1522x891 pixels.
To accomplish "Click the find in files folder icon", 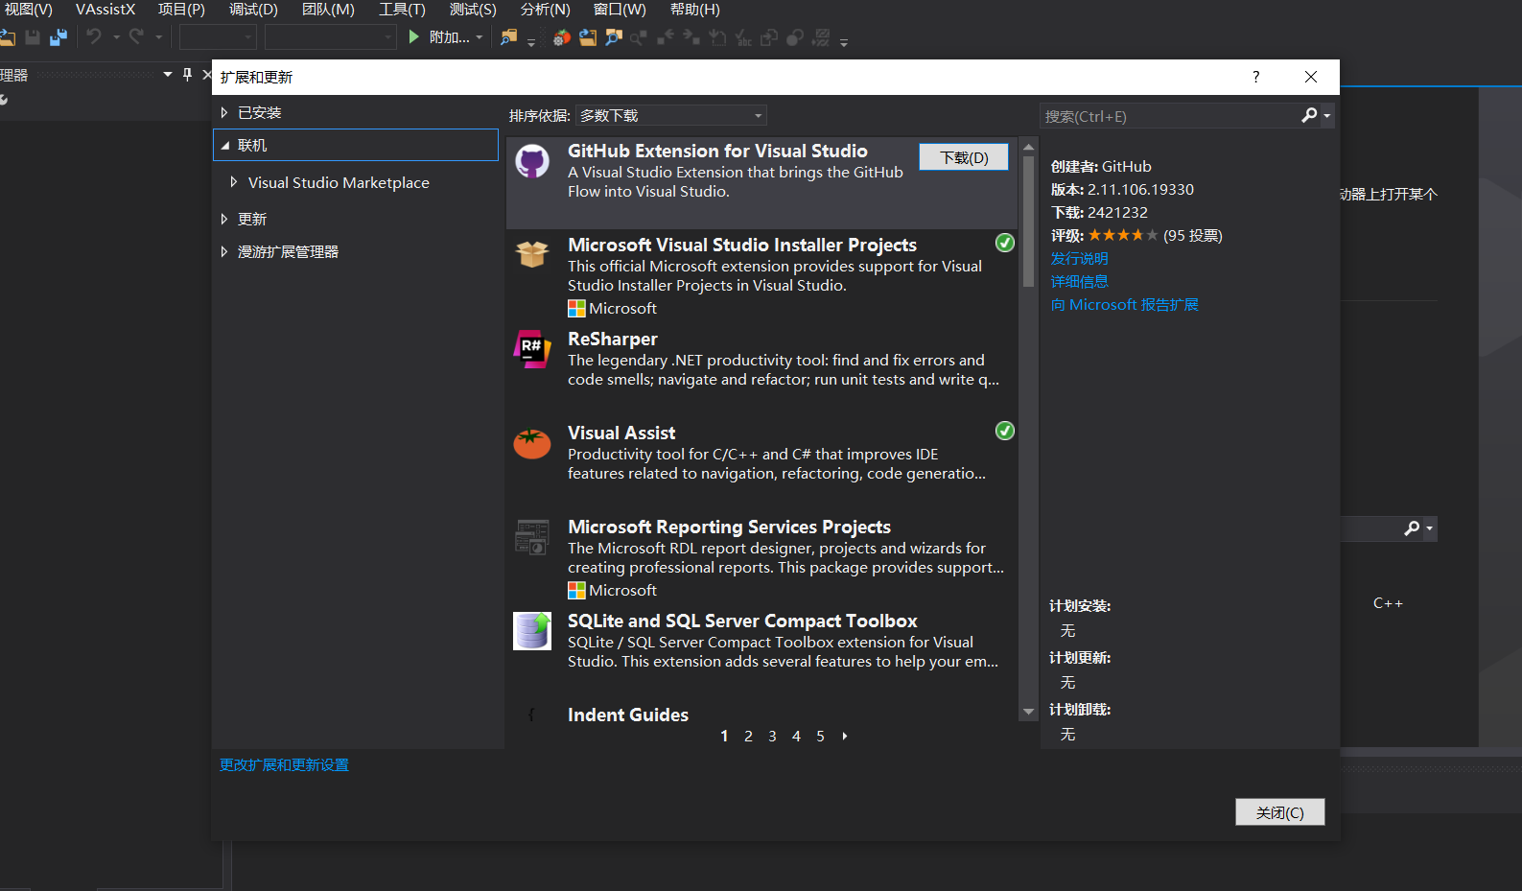I will [508, 37].
